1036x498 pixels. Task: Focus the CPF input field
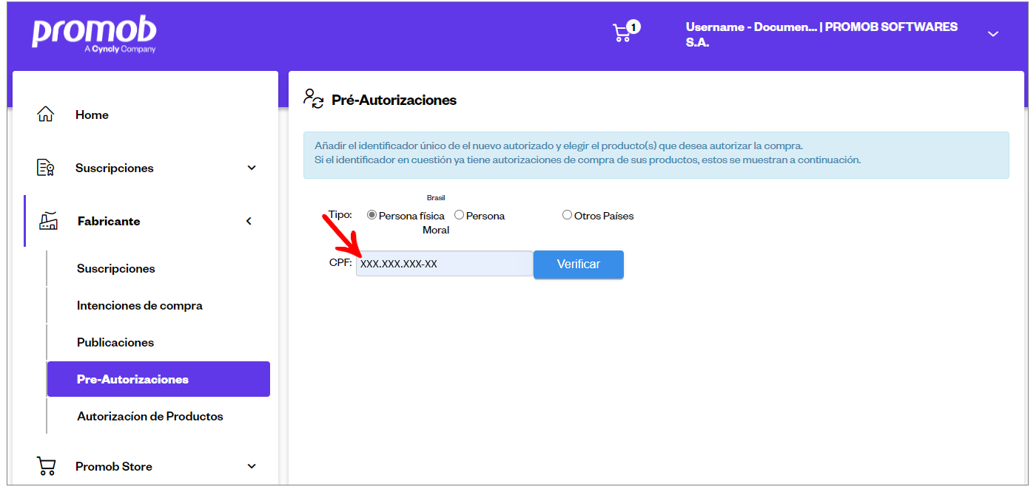click(444, 264)
